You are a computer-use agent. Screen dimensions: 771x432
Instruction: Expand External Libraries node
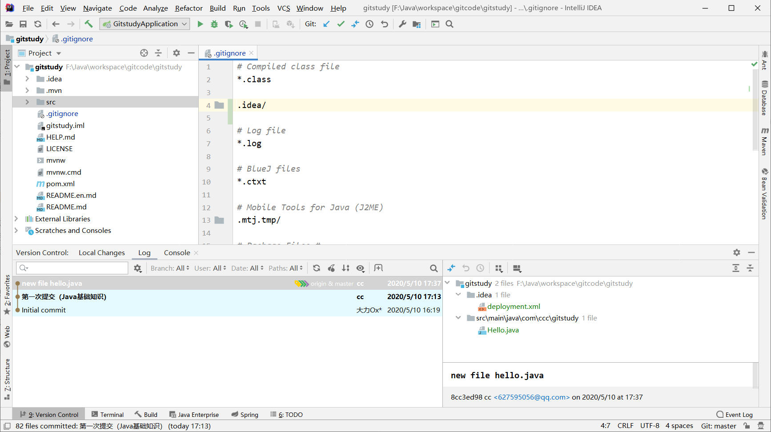click(x=16, y=219)
